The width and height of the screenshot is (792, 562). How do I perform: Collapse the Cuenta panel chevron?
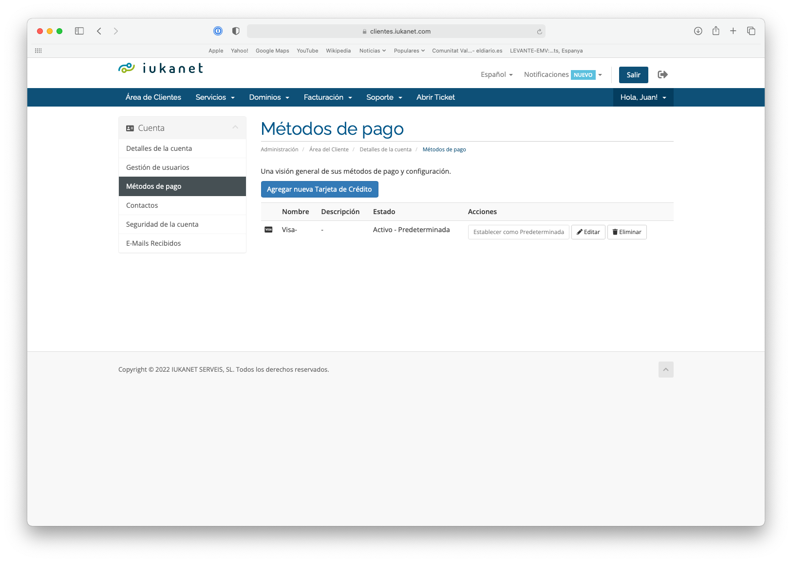[x=235, y=127]
